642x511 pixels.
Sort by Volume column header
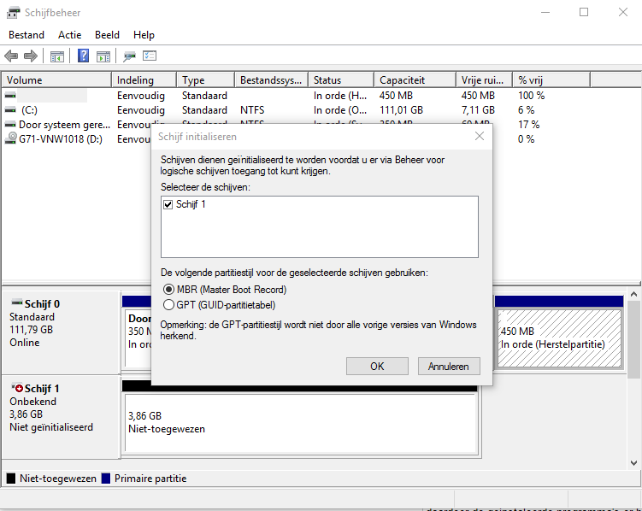56,79
